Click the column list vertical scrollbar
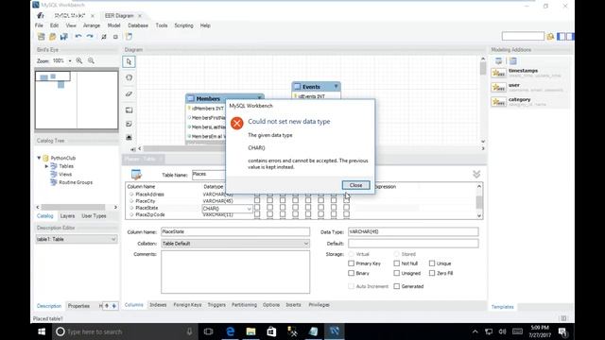 click(479, 201)
